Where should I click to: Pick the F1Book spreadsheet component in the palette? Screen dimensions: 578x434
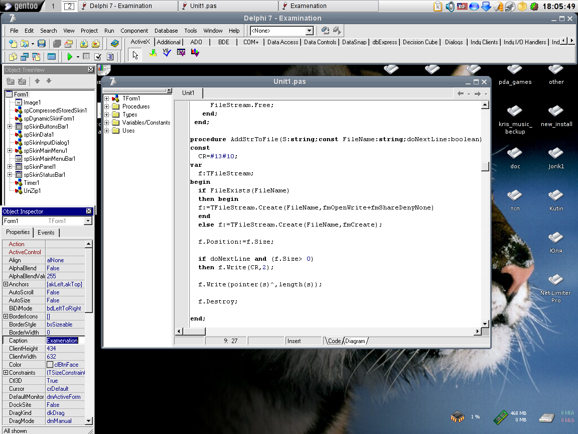(x=181, y=53)
